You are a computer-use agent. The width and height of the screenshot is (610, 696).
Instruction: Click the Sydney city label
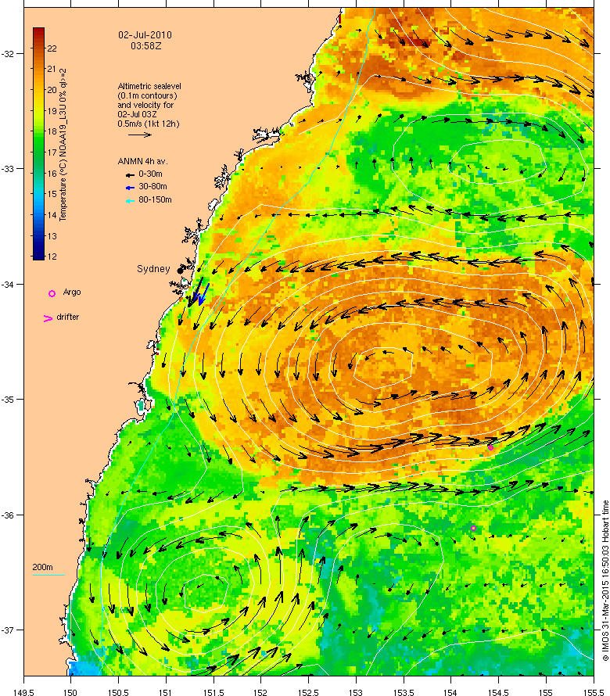(x=153, y=269)
